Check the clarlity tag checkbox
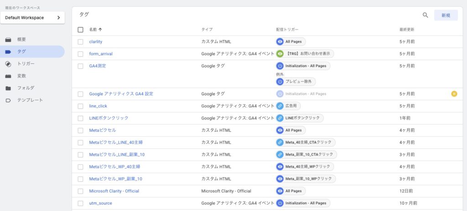Viewport: 467px width, 211px height. (80, 42)
